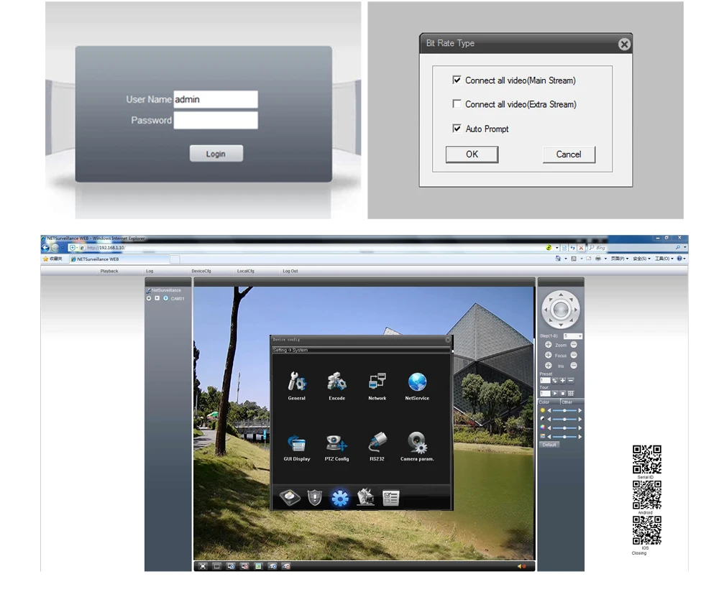The height and width of the screenshot is (592, 719).
Task: Select the info checklist tab icon
Action: [x=390, y=498]
